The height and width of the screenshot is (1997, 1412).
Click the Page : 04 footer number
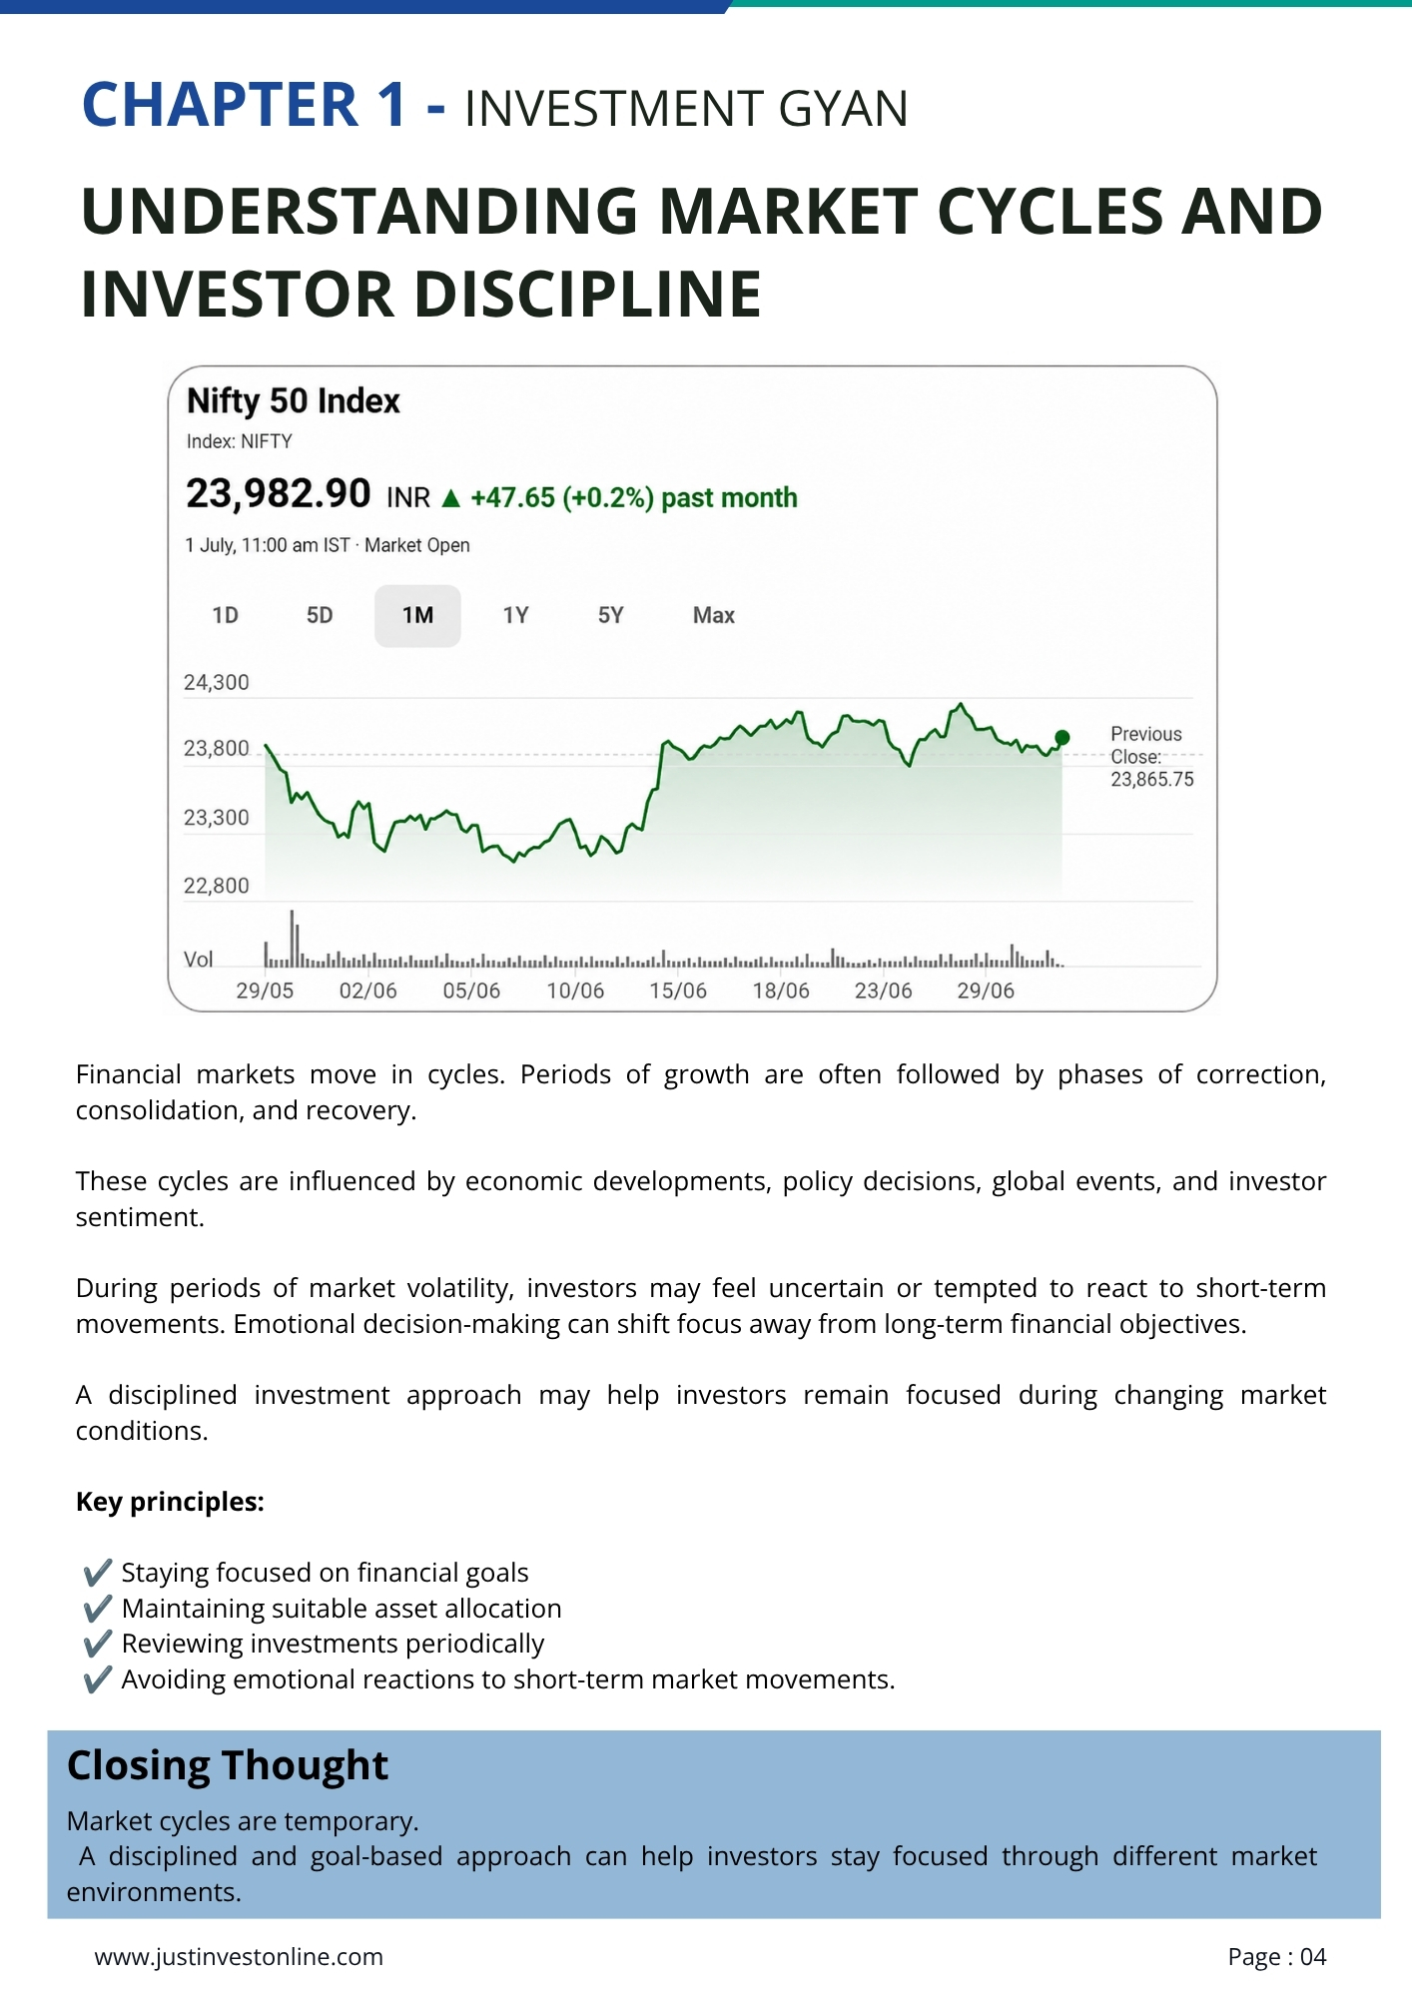pyautogui.click(x=1277, y=1957)
